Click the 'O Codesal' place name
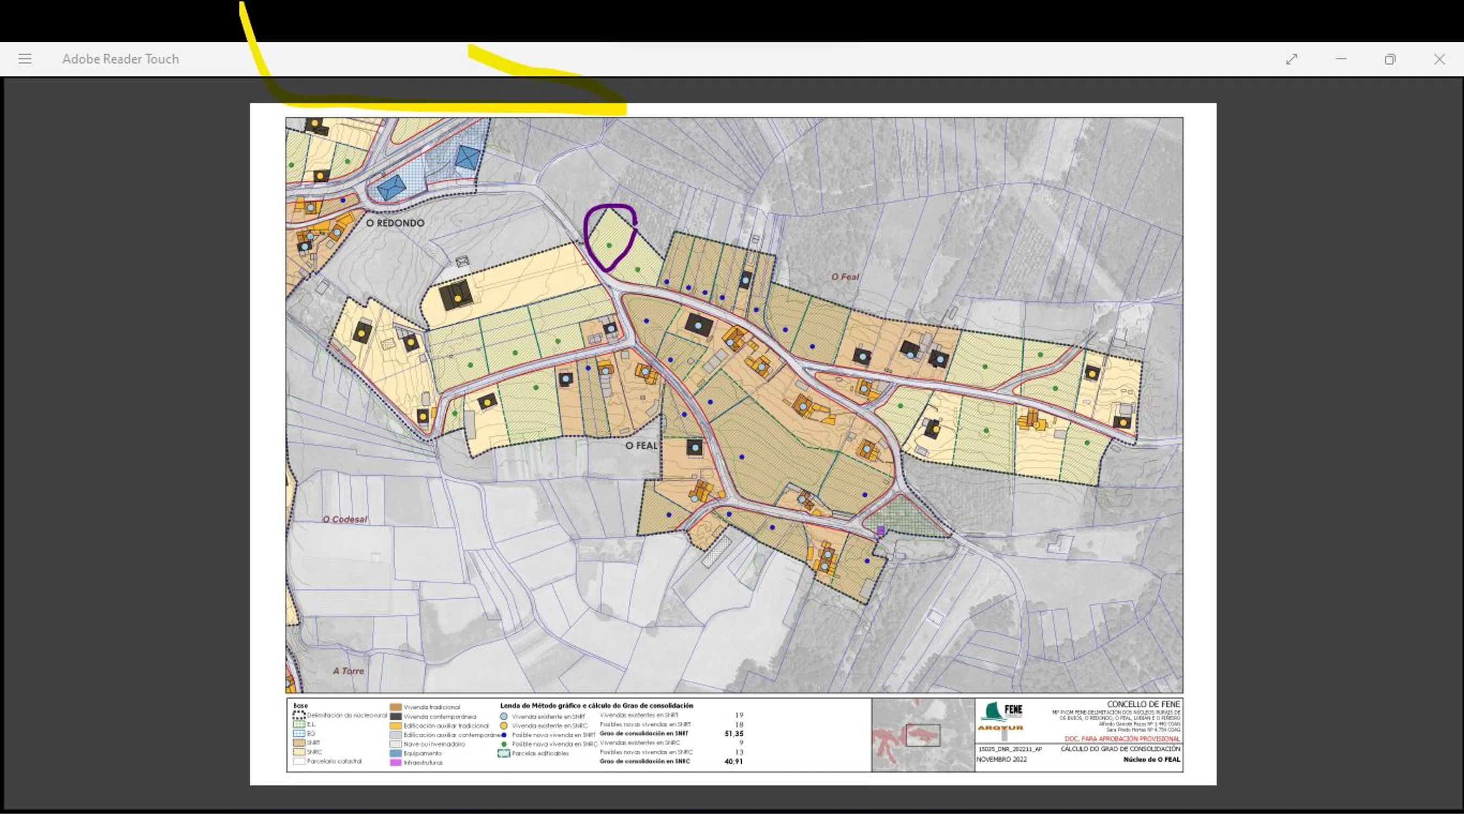The image size is (1464, 814). [x=344, y=519]
